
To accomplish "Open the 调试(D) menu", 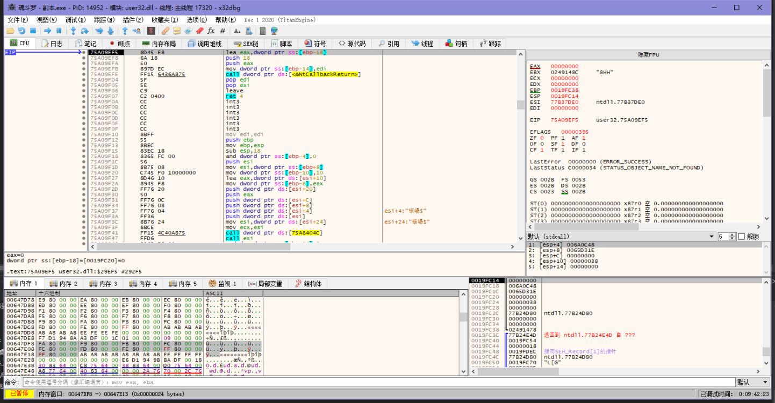I will tap(75, 20).
